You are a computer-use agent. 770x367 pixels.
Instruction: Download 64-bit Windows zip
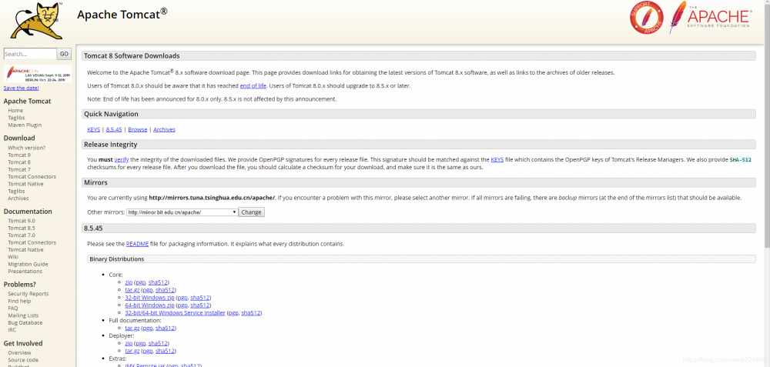(150, 305)
